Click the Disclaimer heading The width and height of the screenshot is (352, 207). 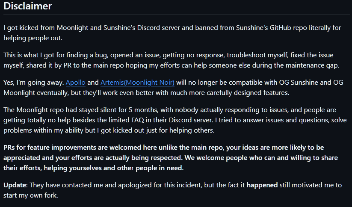(x=28, y=6)
